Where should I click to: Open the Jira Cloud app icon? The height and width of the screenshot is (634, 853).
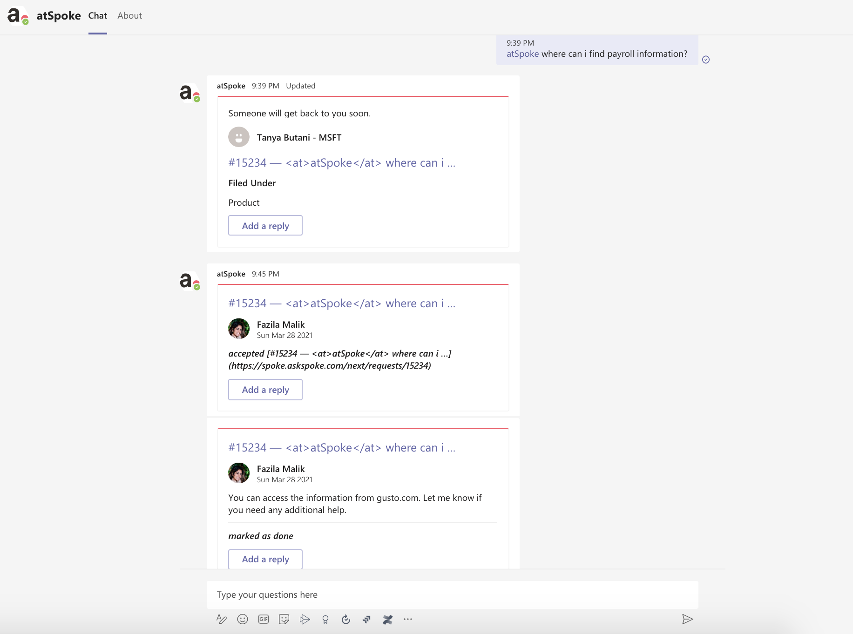367,619
